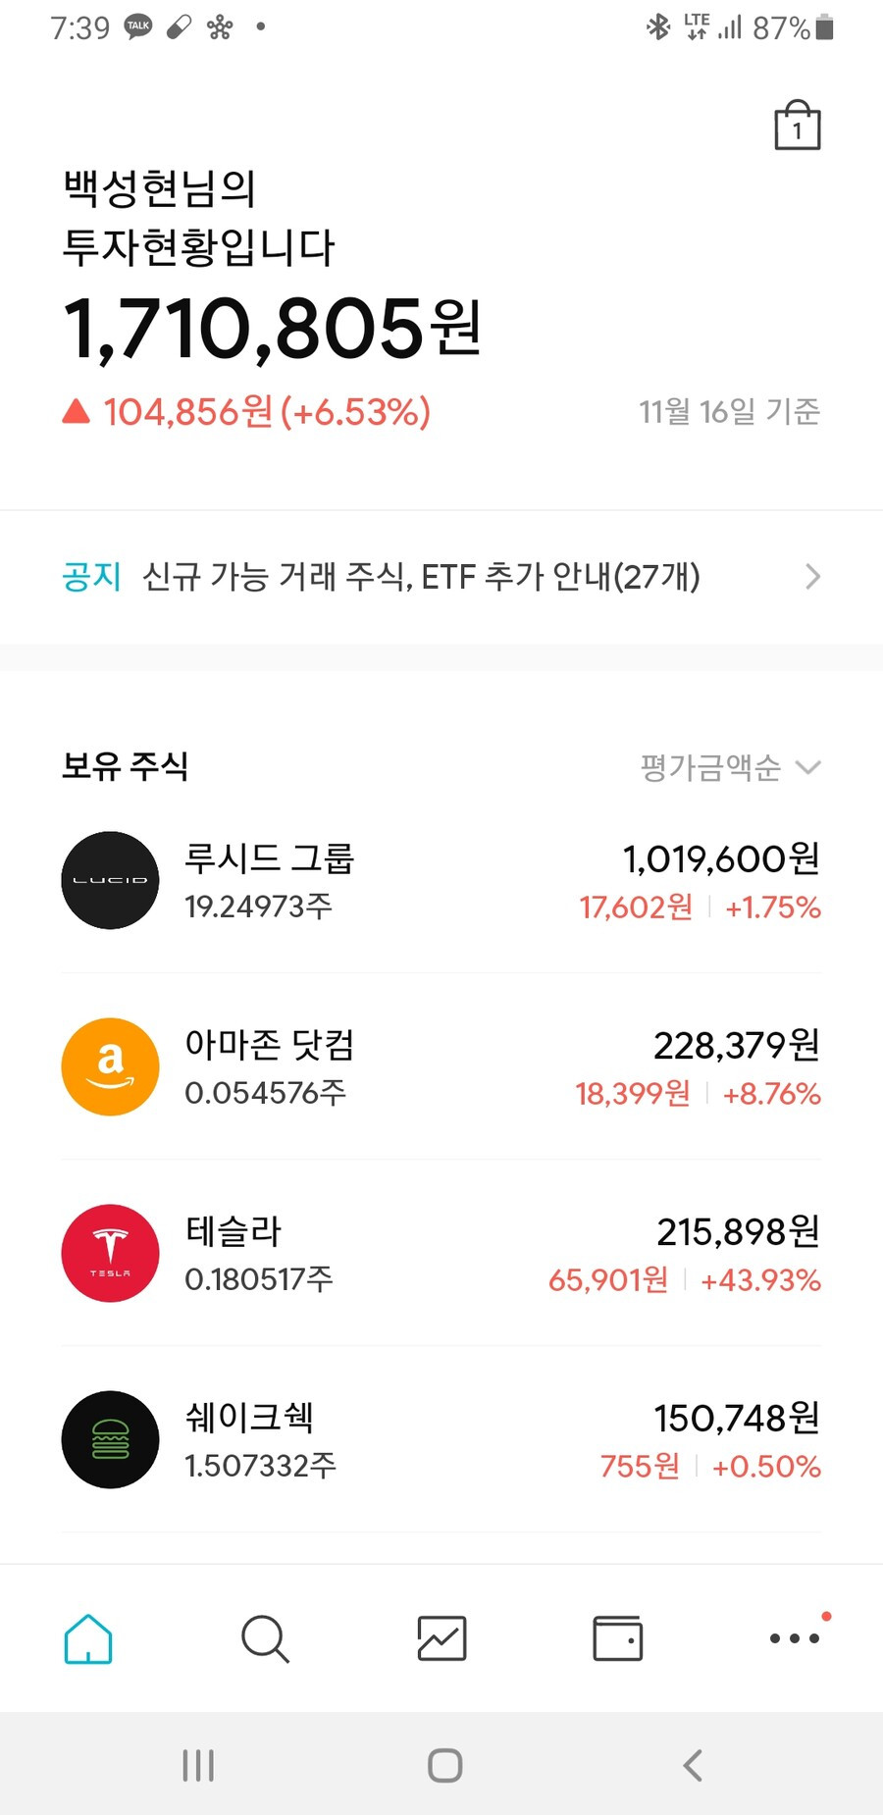The height and width of the screenshot is (1815, 883).
Task: Open the more options dots menu
Action: (795, 1637)
